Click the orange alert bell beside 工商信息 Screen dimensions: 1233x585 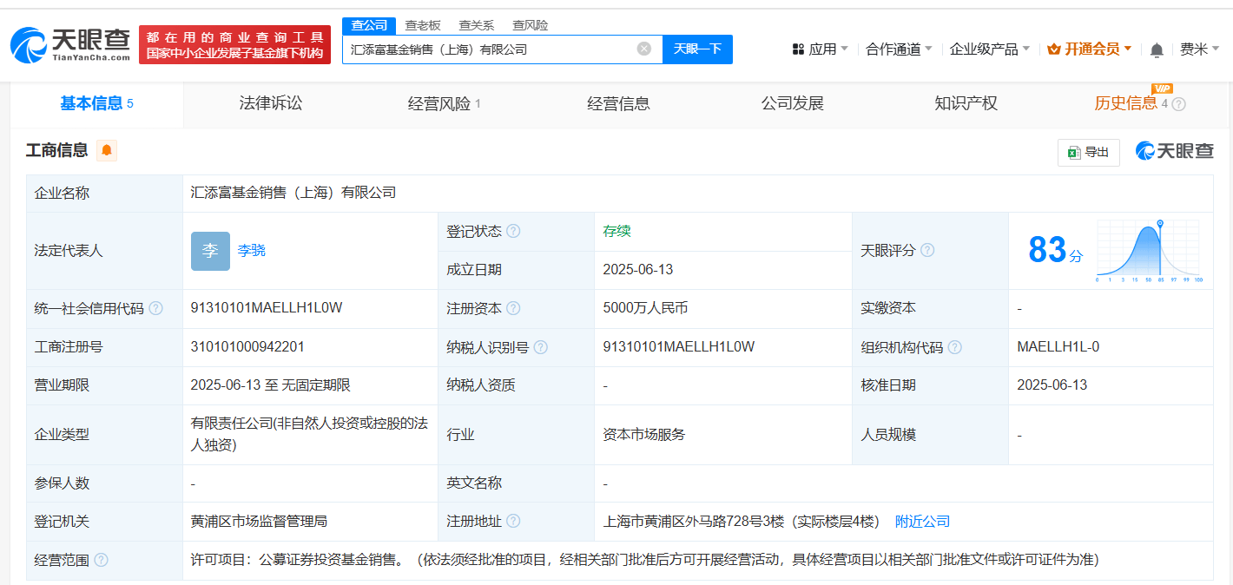tap(107, 151)
